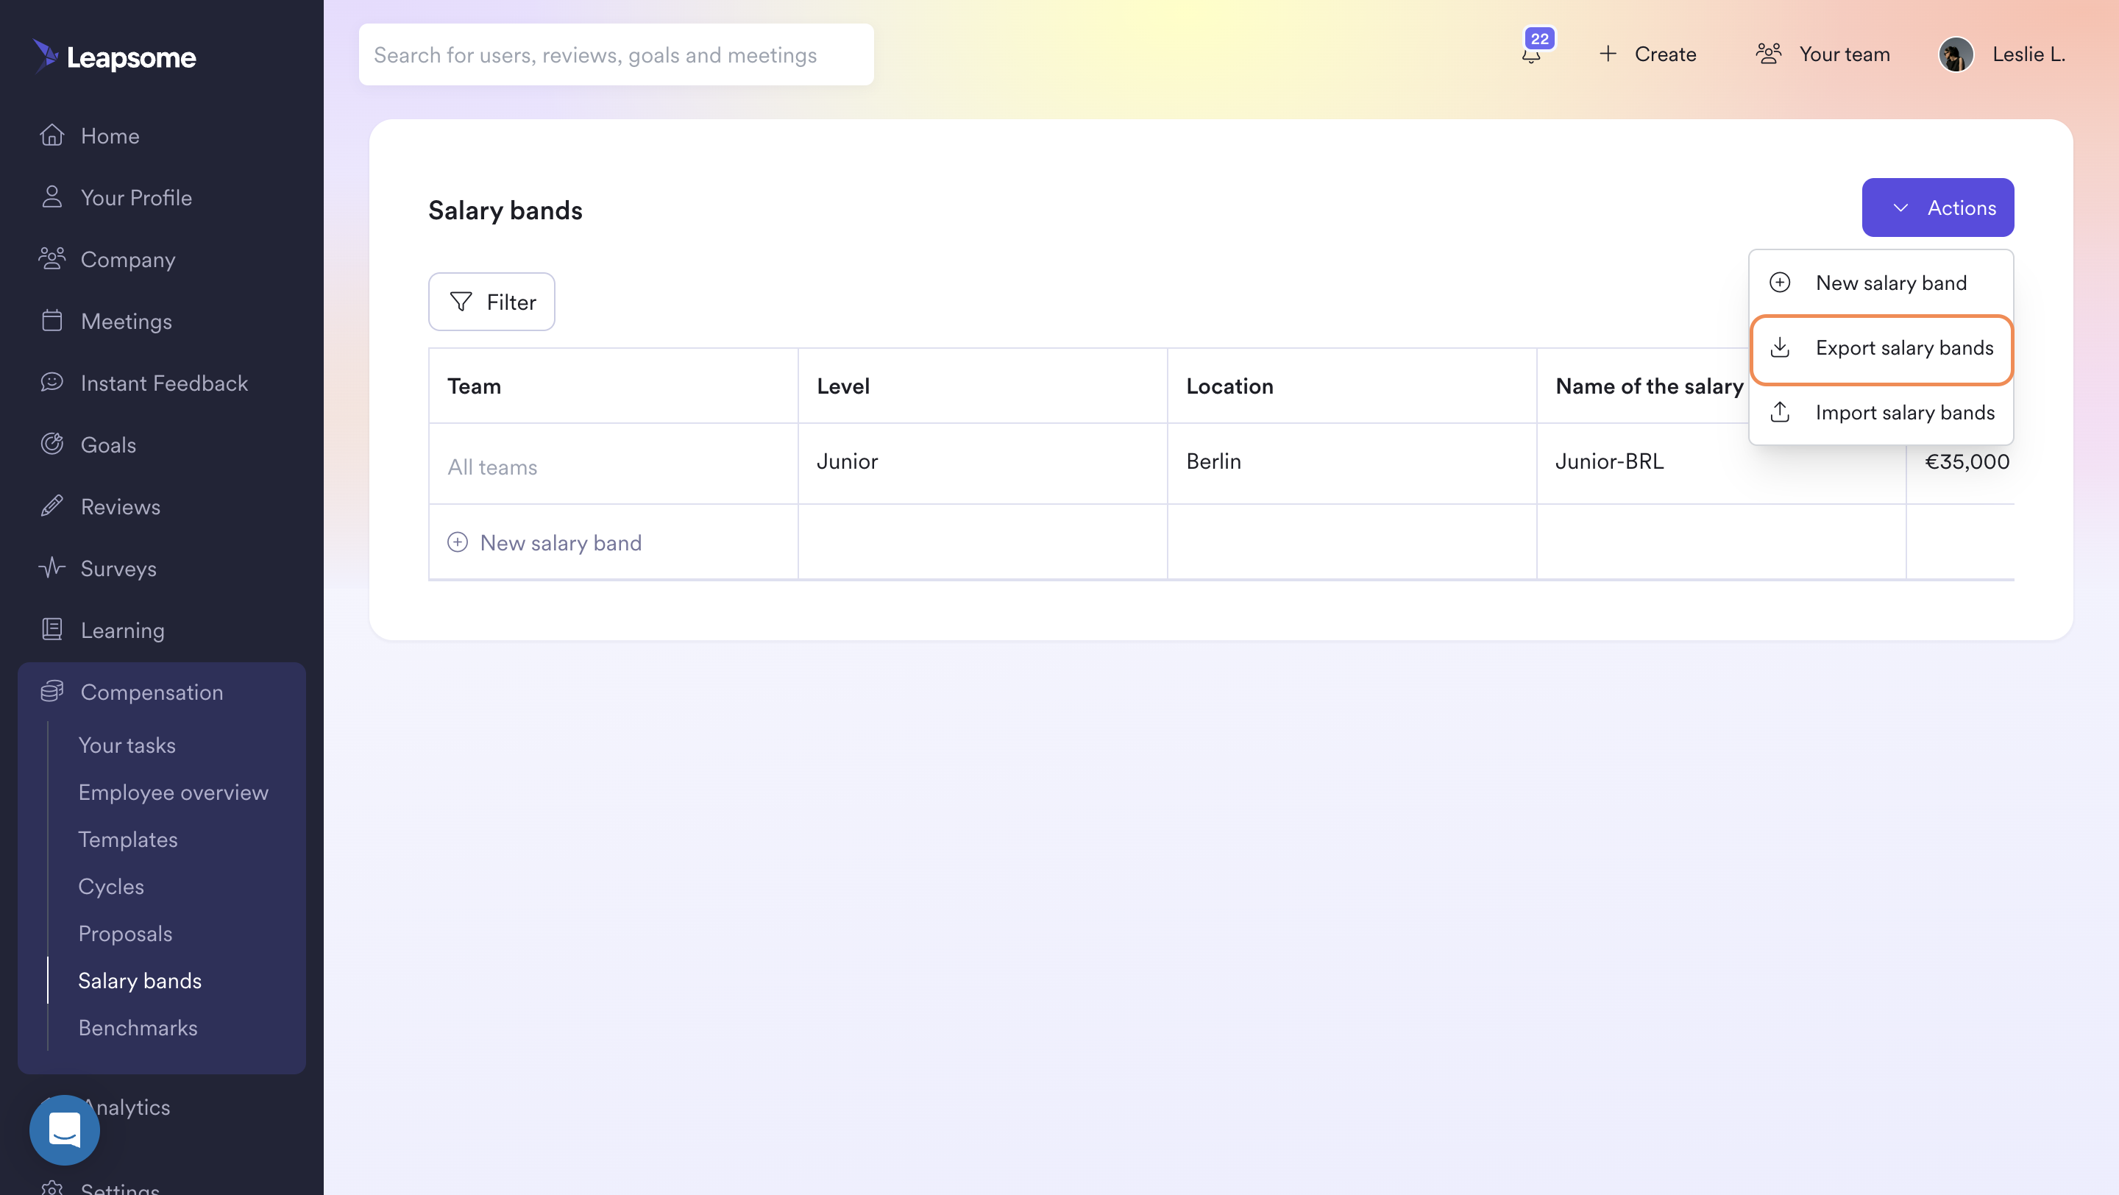Click Your team in the top bar
This screenshot has height=1195, width=2119.
1845,54
